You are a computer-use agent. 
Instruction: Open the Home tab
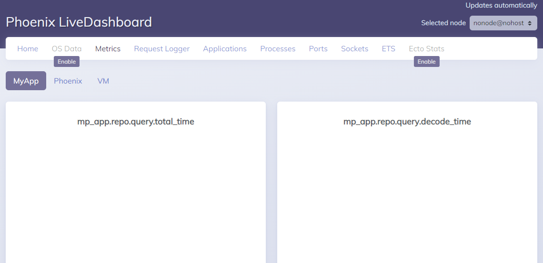28,49
